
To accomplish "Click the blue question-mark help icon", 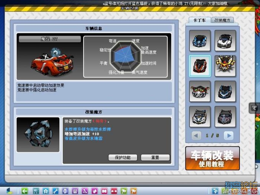I will click(x=215, y=191).
